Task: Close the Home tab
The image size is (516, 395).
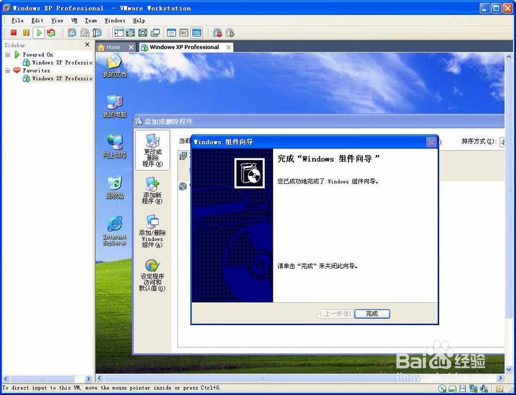Action: click(x=131, y=47)
